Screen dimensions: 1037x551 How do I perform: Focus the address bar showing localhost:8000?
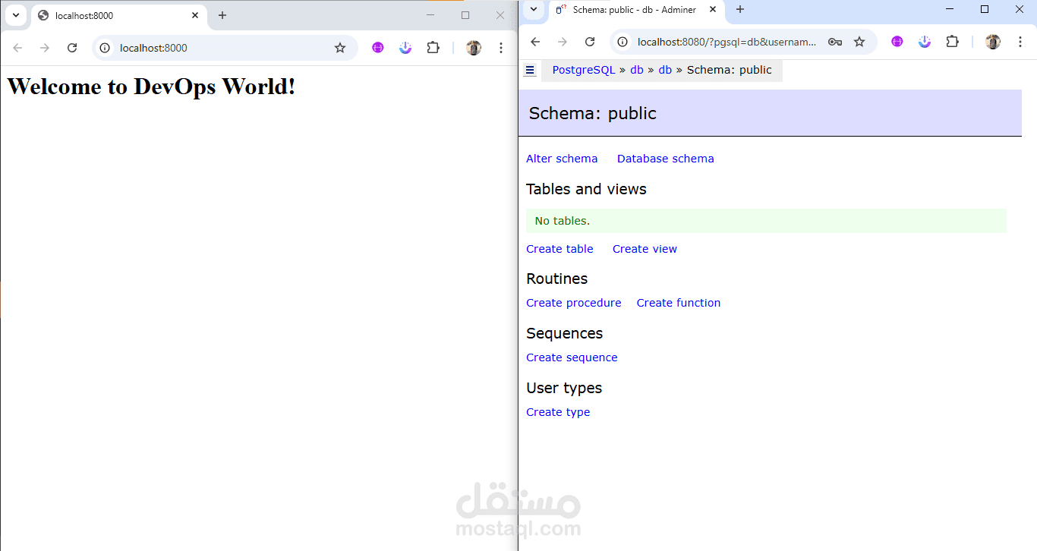coord(225,48)
